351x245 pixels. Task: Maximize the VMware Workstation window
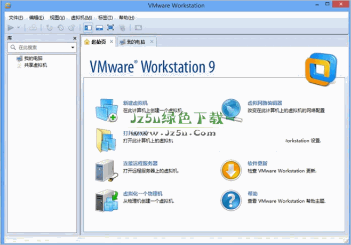click(x=328, y=4)
